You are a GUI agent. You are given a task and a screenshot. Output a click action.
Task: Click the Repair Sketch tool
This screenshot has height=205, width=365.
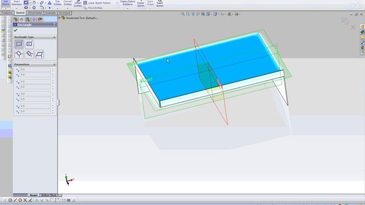click(141, 4)
